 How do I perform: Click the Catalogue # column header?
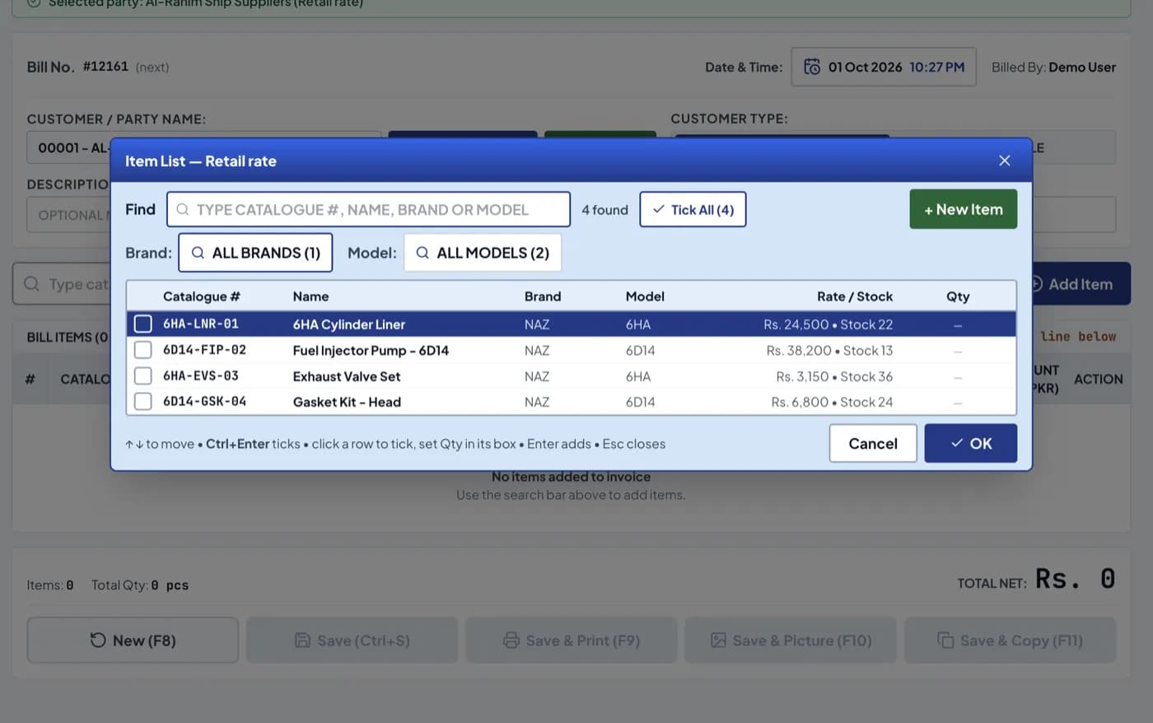202,296
